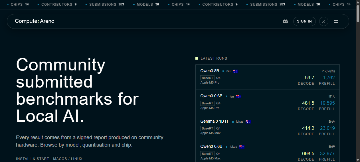Viewport: 360px width, 162px height.
Task: Open the Discord icon link
Action: tap(285, 21)
